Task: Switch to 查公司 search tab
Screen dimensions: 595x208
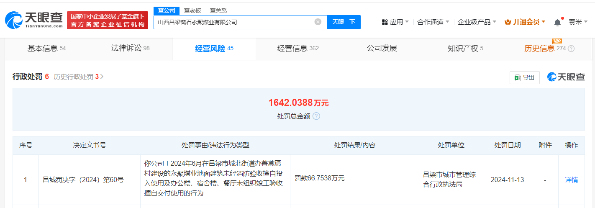Action: coord(167,10)
